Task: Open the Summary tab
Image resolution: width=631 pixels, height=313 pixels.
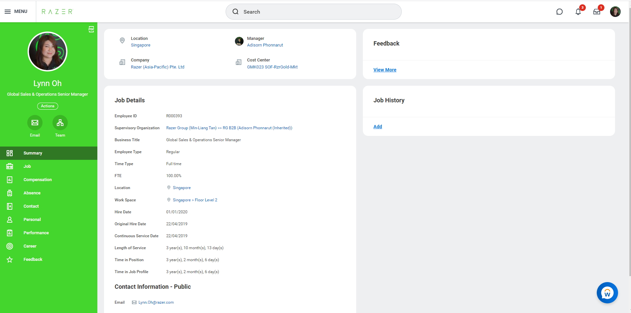Action: click(x=49, y=153)
